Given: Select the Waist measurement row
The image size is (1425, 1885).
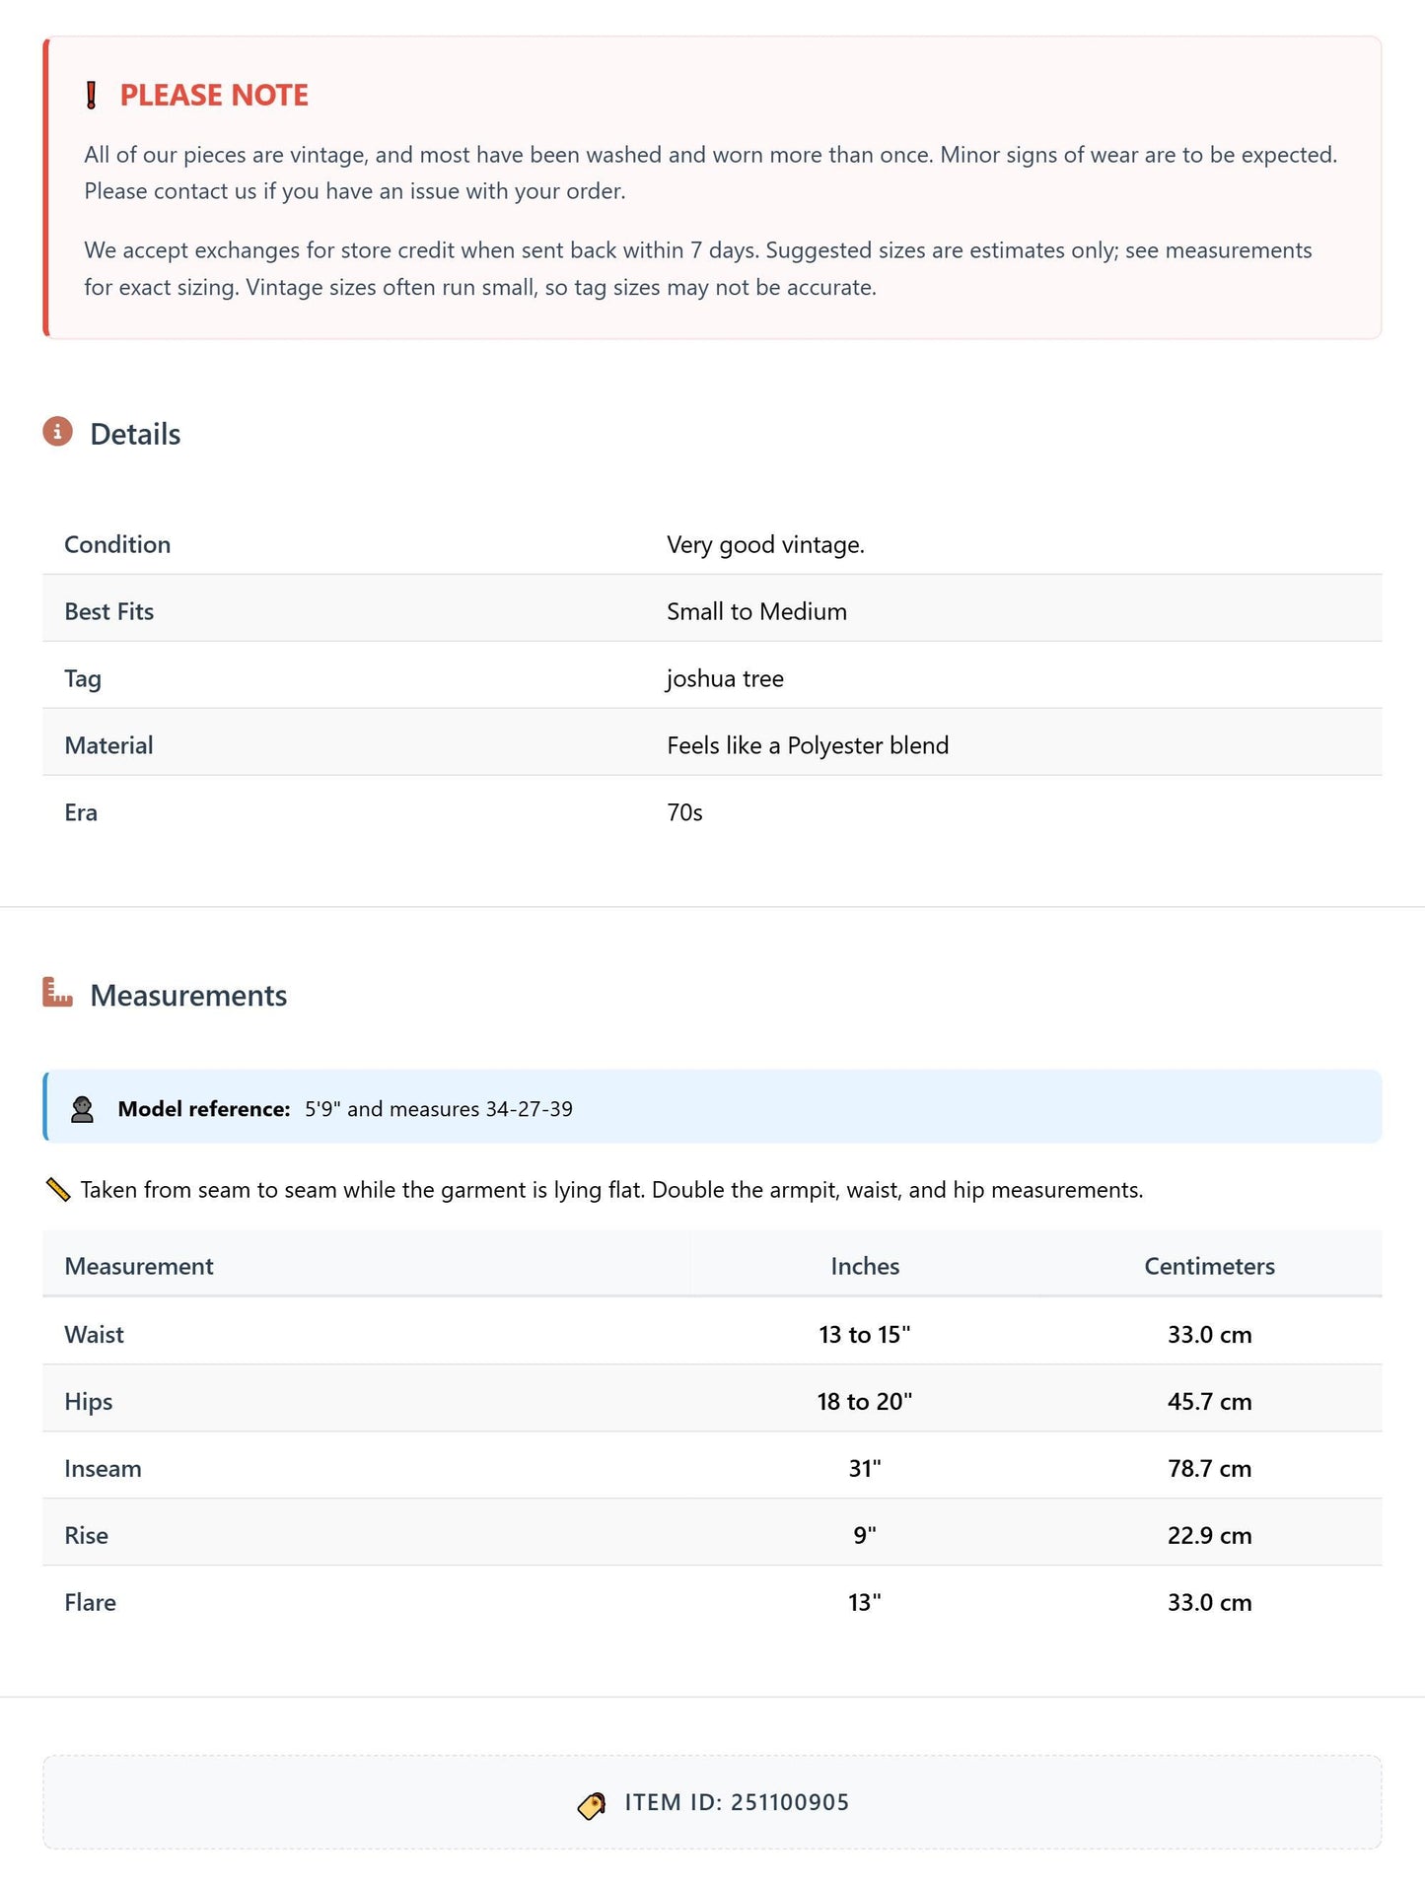Looking at the screenshot, I should (x=712, y=1334).
